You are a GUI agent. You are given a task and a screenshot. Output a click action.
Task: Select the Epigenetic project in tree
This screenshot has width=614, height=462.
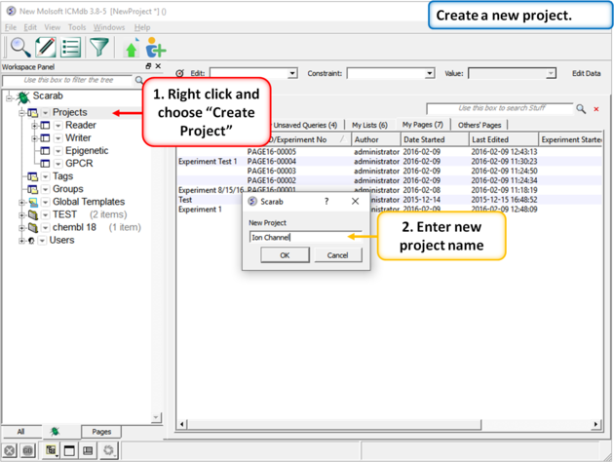point(87,151)
